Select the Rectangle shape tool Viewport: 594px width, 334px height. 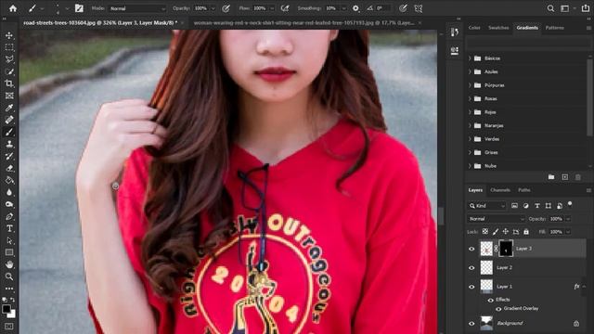point(9,252)
